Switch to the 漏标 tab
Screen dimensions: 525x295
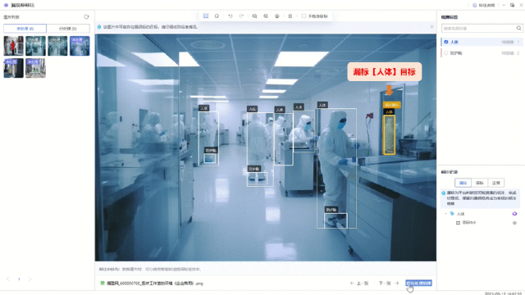[463, 183]
